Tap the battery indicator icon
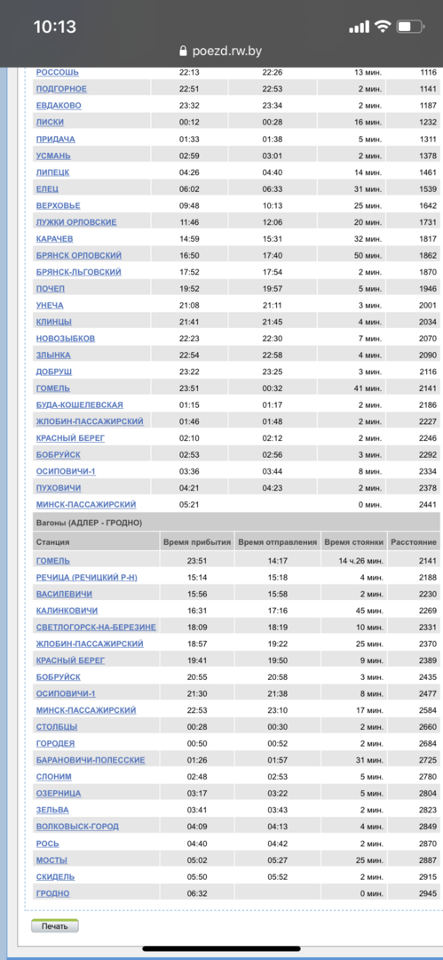 [x=410, y=27]
